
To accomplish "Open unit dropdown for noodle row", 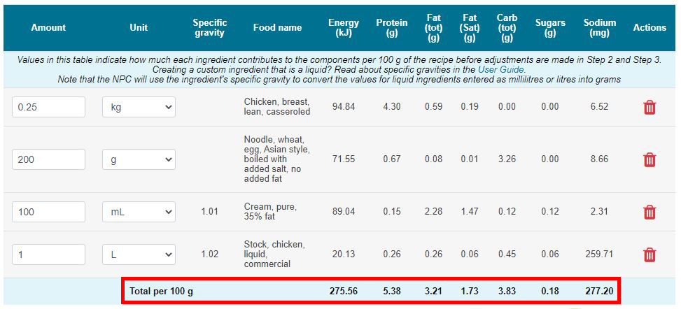I will tap(139, 159).
